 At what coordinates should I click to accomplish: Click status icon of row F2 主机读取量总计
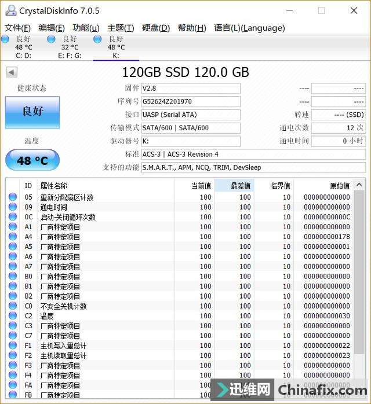[13, 355]
